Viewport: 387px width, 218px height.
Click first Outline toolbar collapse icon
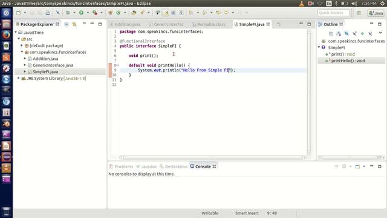(331, 33)
